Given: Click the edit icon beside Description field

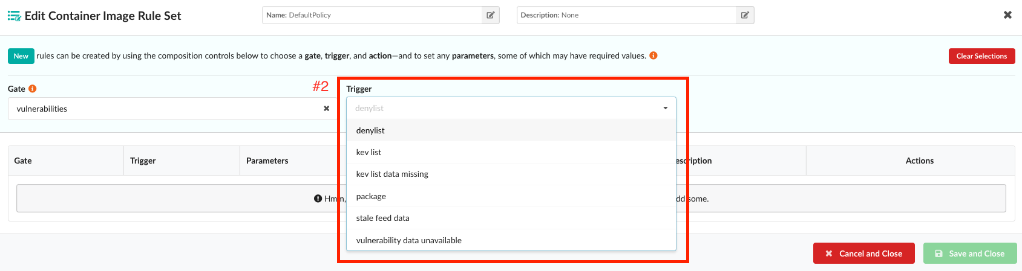Looking at the screenshot, I should 745,15.
